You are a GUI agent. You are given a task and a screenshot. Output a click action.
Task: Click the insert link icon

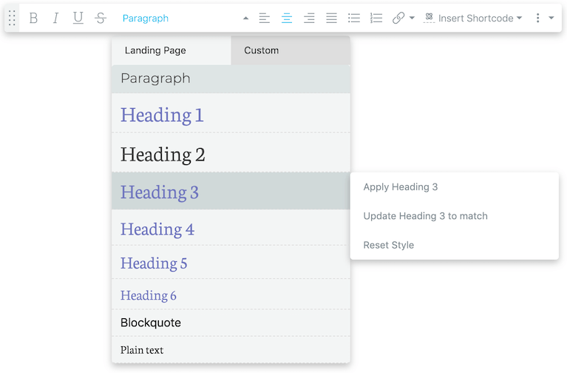[x=398, y=18]
